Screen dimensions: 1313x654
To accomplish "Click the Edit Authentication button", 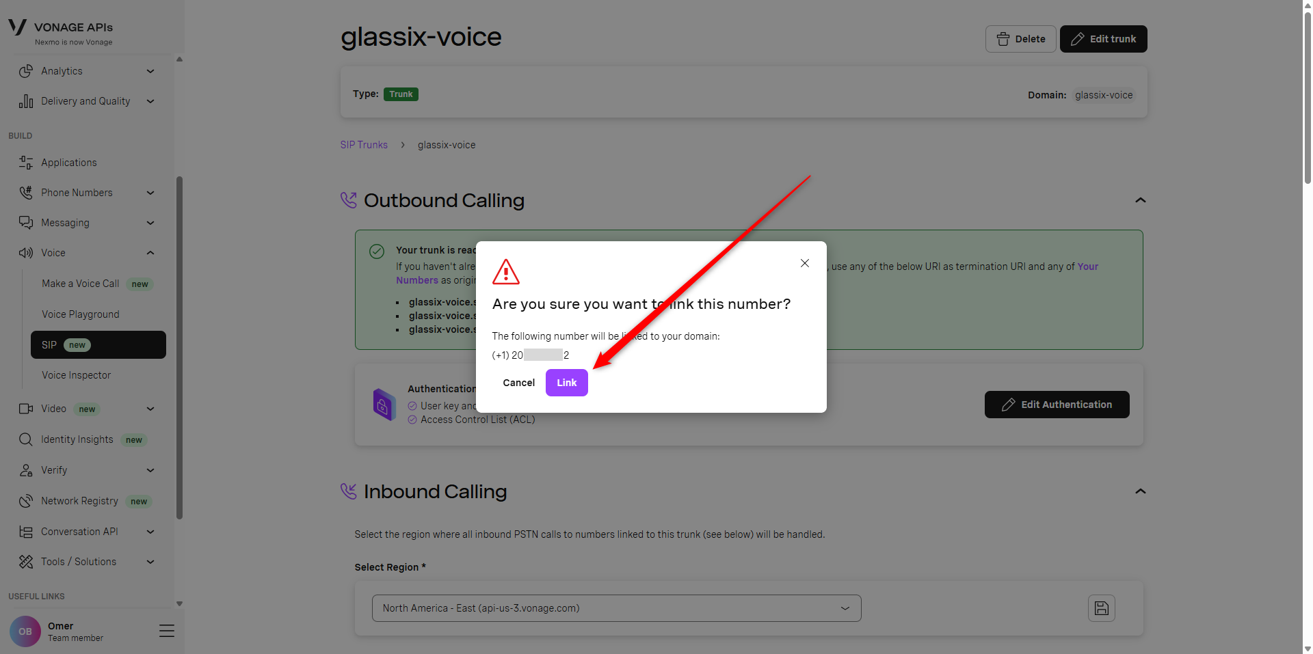I will coord(1057,405).
